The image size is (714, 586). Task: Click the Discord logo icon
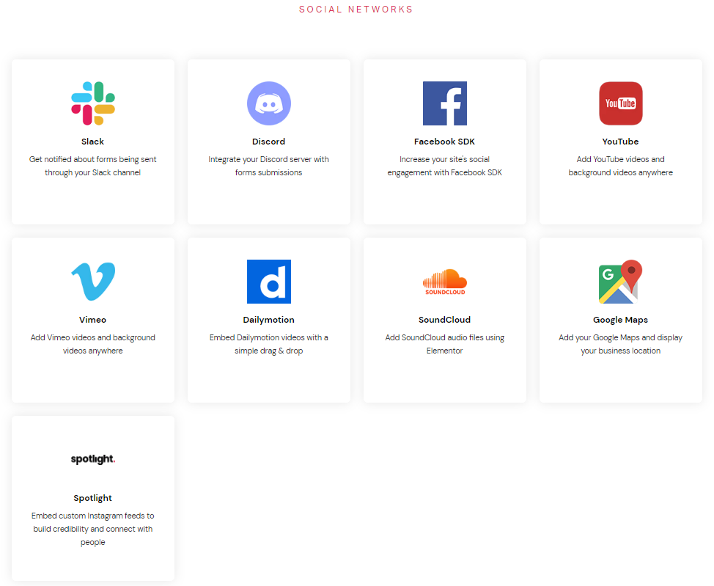point(268,103)
